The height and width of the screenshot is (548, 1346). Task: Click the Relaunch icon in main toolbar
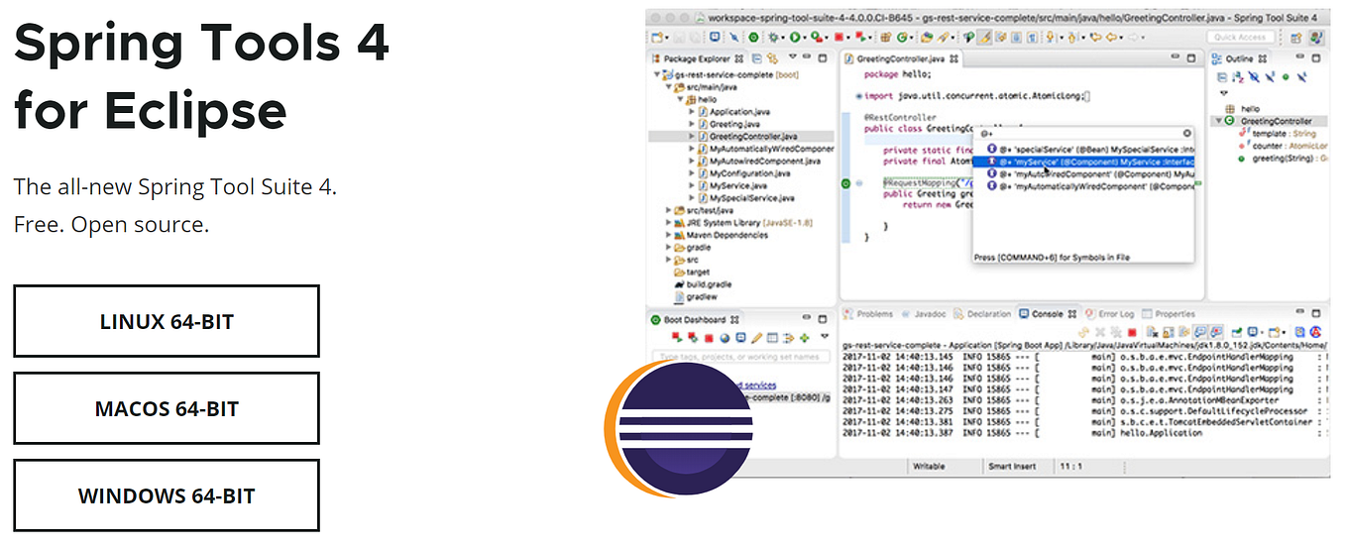(x=860, y=37)
